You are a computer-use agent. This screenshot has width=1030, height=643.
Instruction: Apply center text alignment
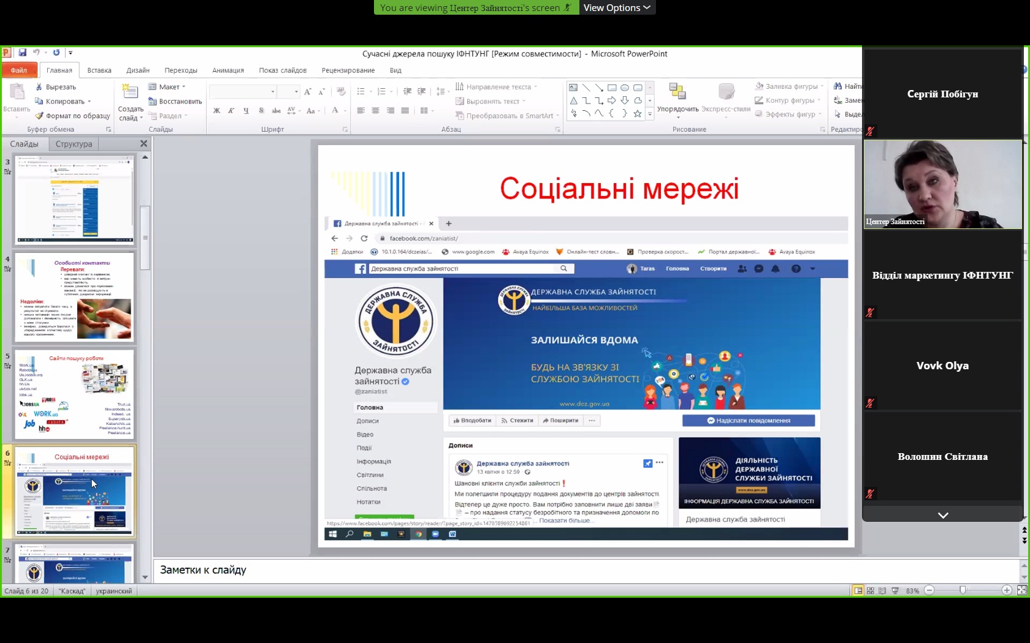[x=375, y=111]
